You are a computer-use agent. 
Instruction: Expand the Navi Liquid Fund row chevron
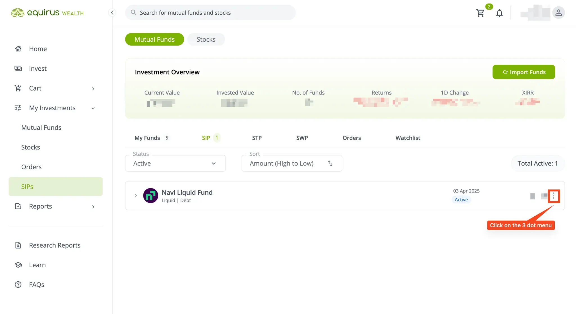click(x=136, y=196)
